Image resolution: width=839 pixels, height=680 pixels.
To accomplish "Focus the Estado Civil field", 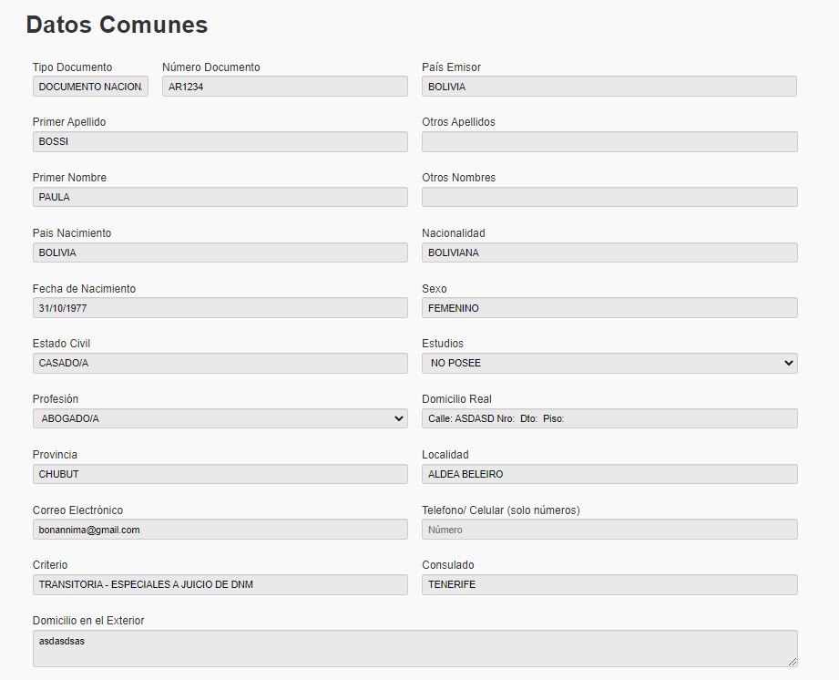I will (x=220, y=363).
